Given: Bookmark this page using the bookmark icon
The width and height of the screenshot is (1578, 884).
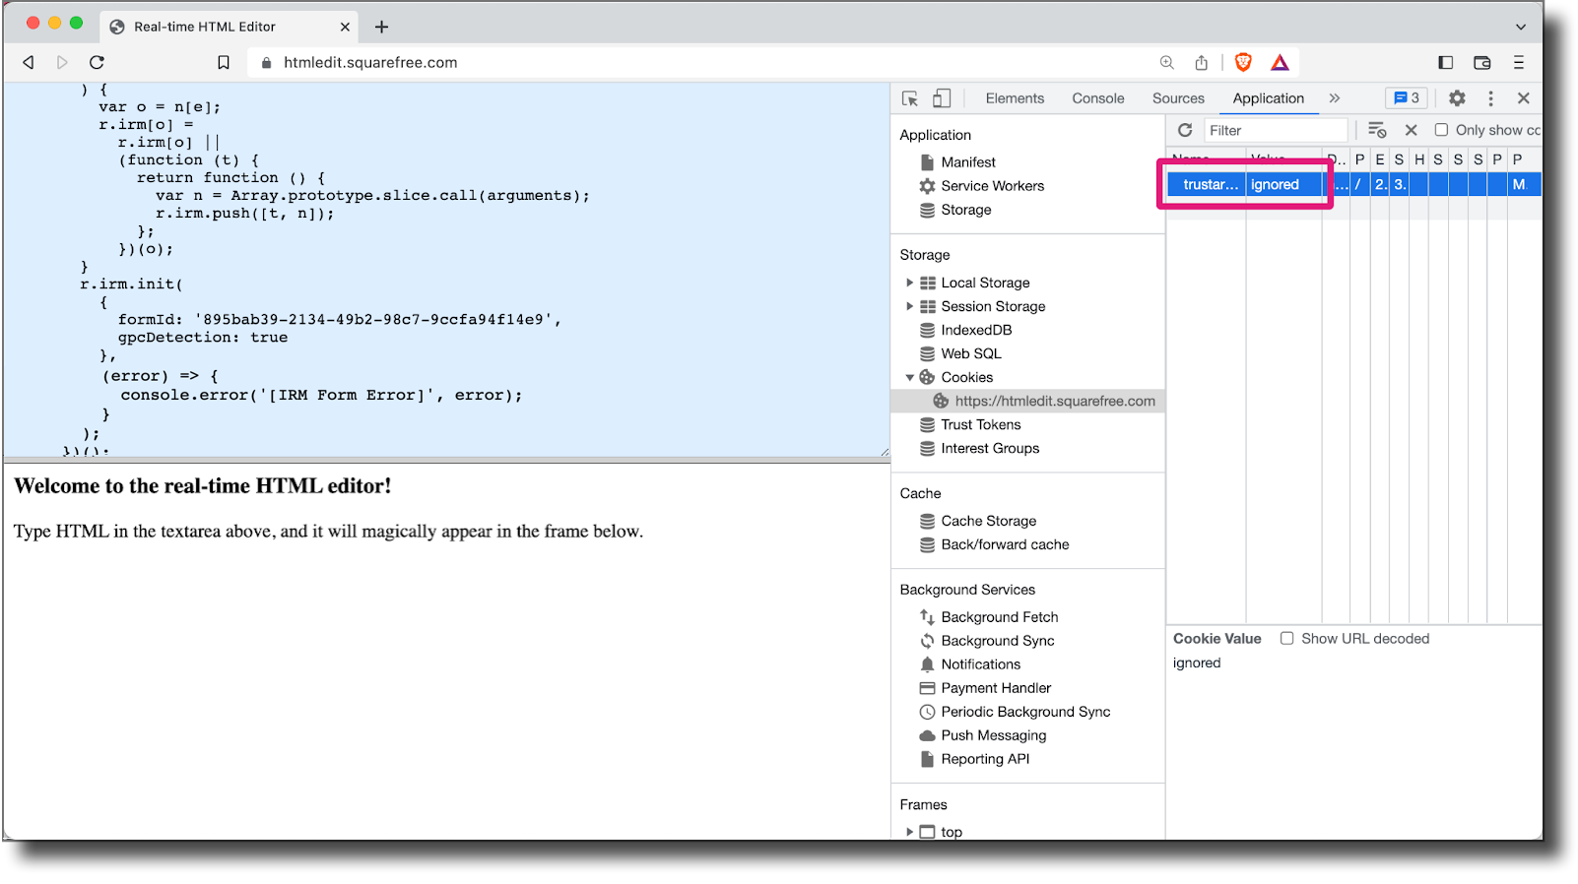Looking at the screenshot, I should coord(224,63).
